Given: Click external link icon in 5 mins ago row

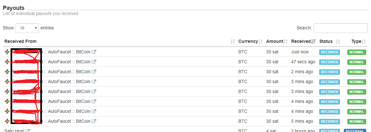Looking at the screenshot, I should pyautogui.click(x=94, y=121).
